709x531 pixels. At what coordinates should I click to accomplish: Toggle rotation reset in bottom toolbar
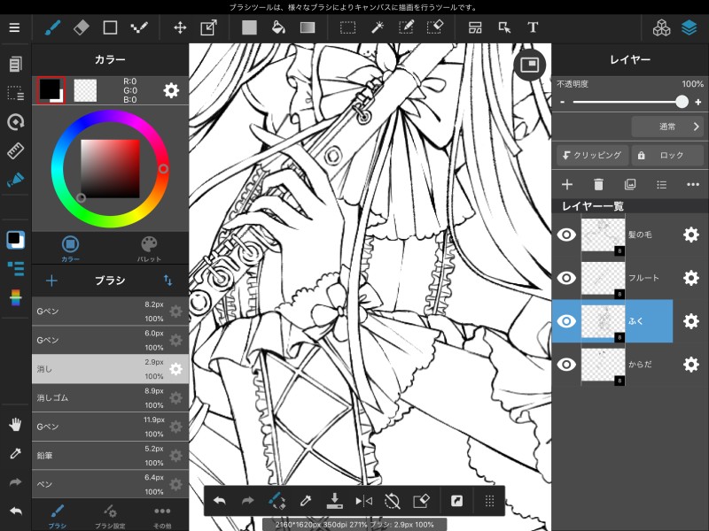[392, 501]
